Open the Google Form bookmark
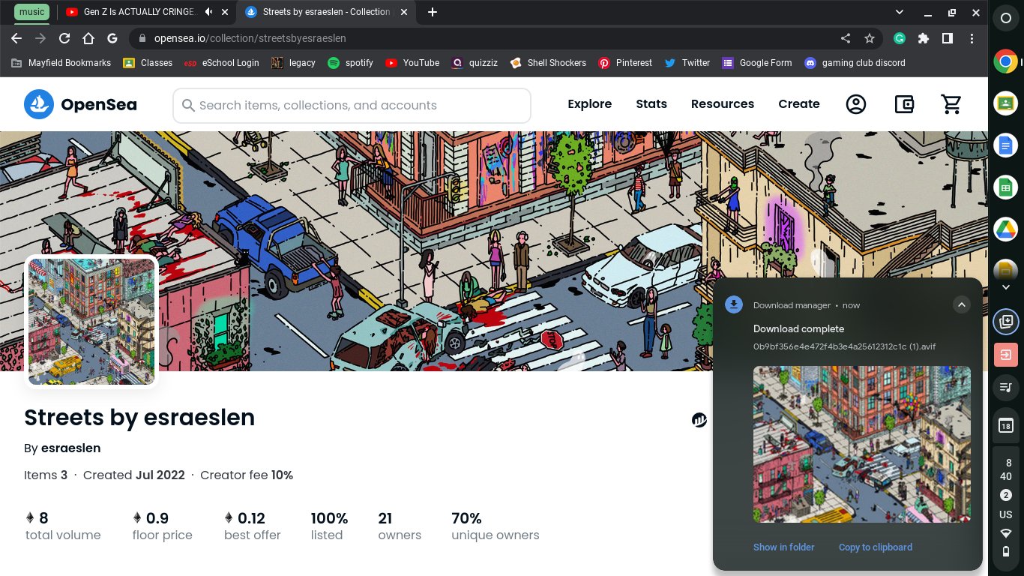1024x576 pixels. pyautogui.click(x=757, y=63)
